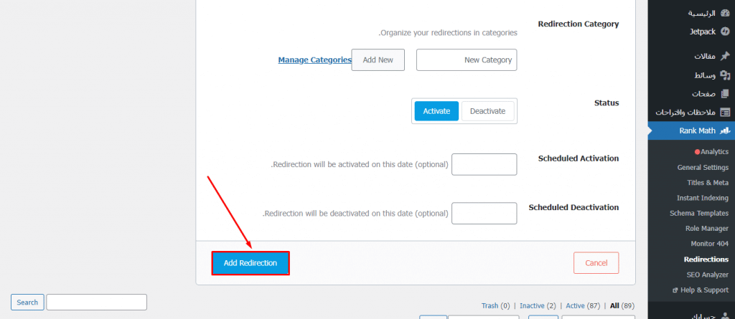Set status to Activate
This screenshot has height=319, width=735.
[x=436, y=112]
